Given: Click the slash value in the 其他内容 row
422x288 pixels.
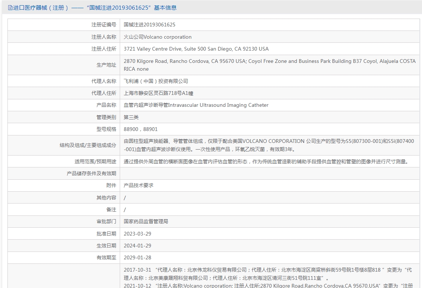Looking at the screenshot, I should coord(125,198).
